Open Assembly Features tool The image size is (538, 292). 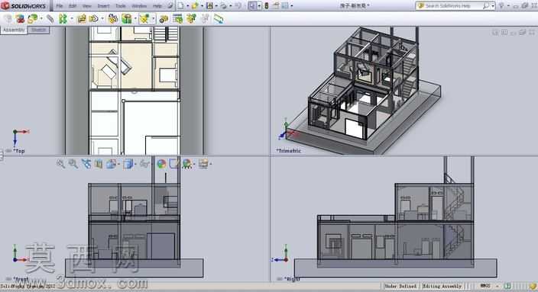coord(126,18)
